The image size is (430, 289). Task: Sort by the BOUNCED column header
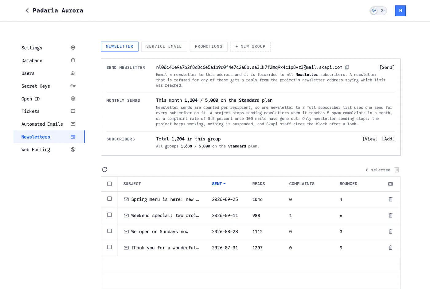coord(348,184)
